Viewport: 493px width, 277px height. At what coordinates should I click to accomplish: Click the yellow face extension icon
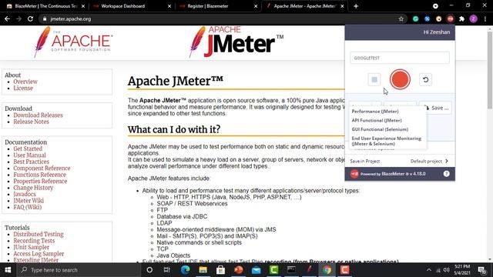click(438, 18)
